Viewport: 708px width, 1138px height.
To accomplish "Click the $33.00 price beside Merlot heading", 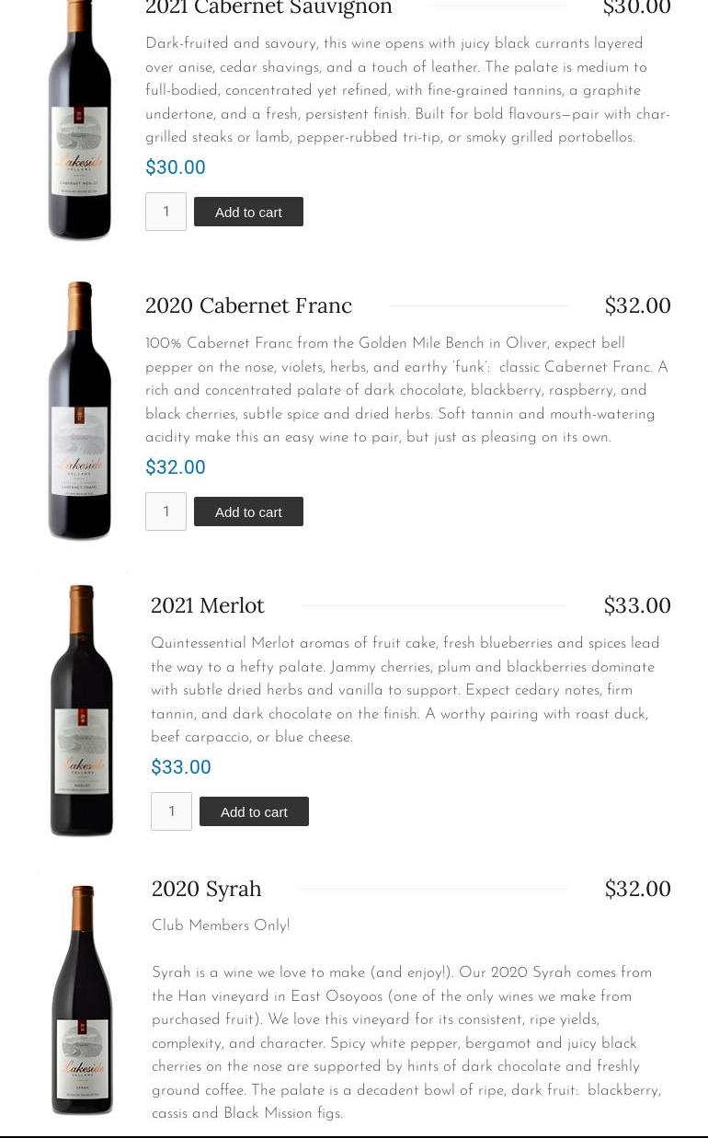I will pos(637,605).
